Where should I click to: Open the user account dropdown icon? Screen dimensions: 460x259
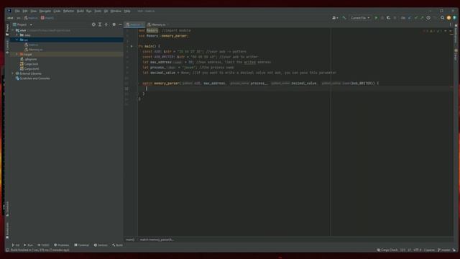pos(335,18)
